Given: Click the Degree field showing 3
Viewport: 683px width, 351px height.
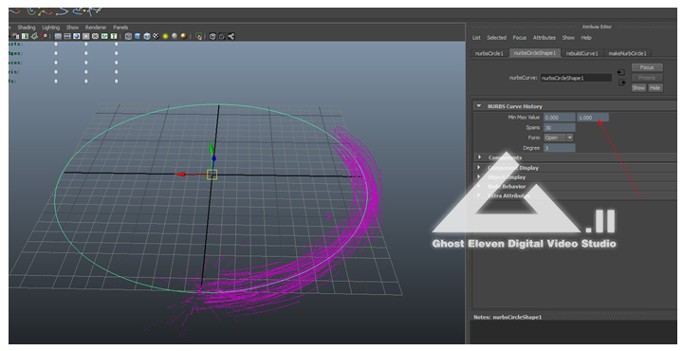Looking at the screenshot, I should 560,148.
